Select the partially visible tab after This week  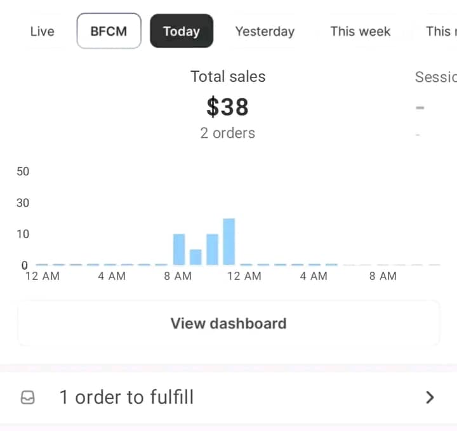pyautogui.click(x=440, y=31)
